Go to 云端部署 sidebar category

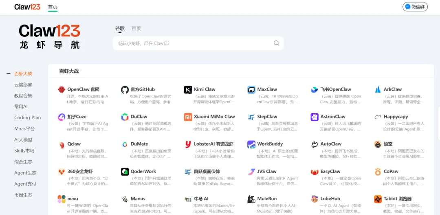pyautogui.click(x=23, y=84)
